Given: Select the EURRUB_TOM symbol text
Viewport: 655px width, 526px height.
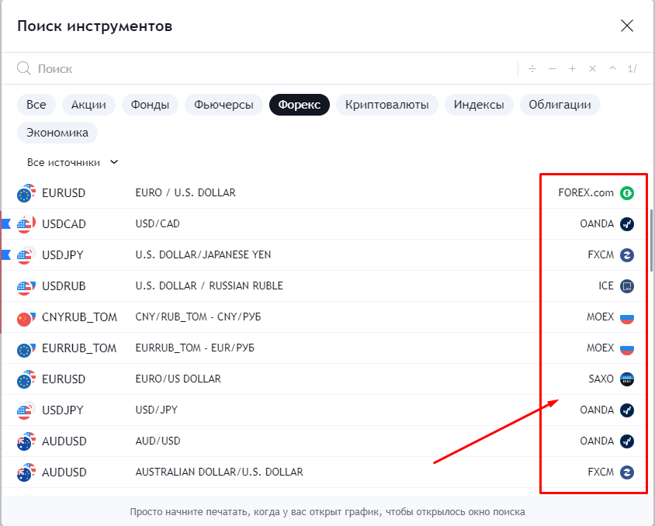Looking at the screenshot, I should pos(79,348).
